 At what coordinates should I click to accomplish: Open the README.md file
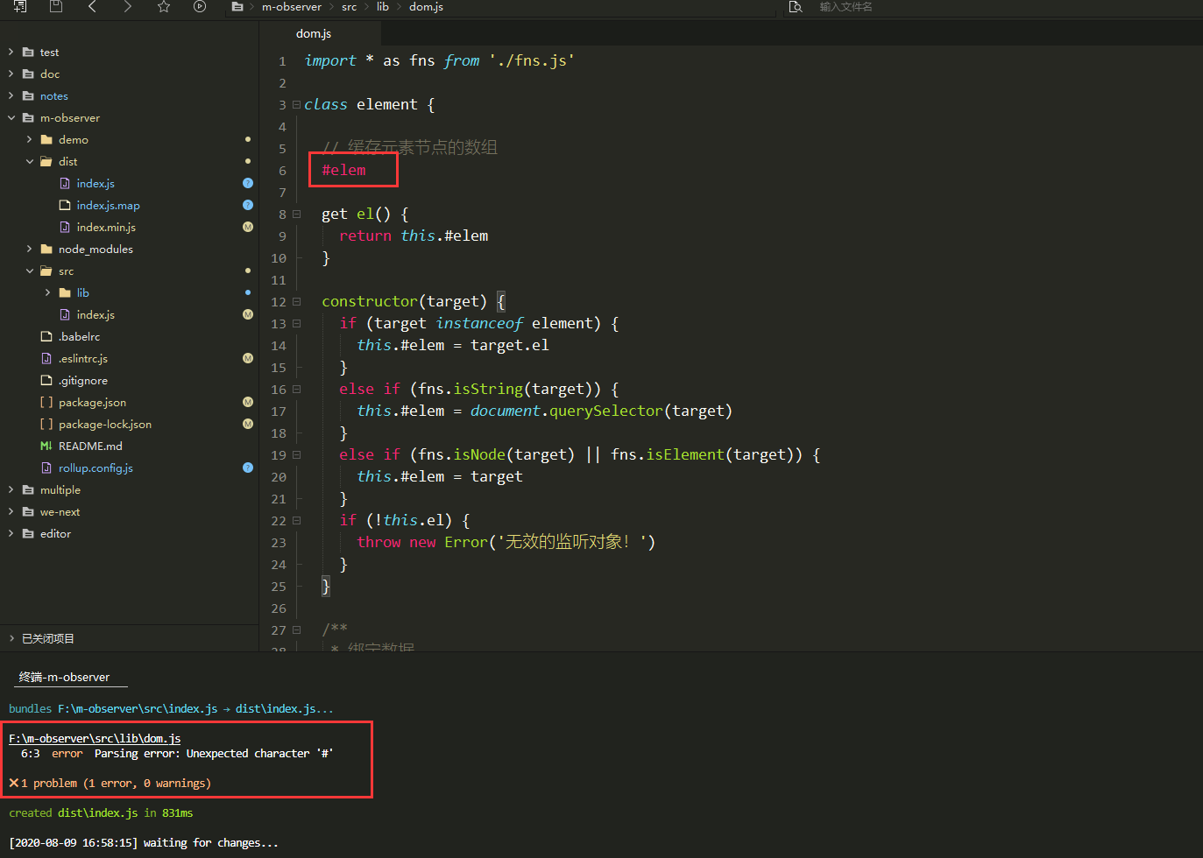click(90, 446)
